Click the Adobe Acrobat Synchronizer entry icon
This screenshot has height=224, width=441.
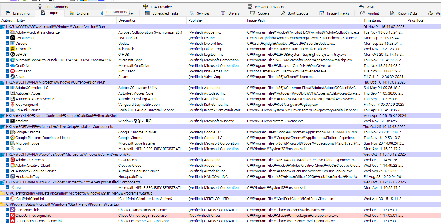click(x=13, y=32)
